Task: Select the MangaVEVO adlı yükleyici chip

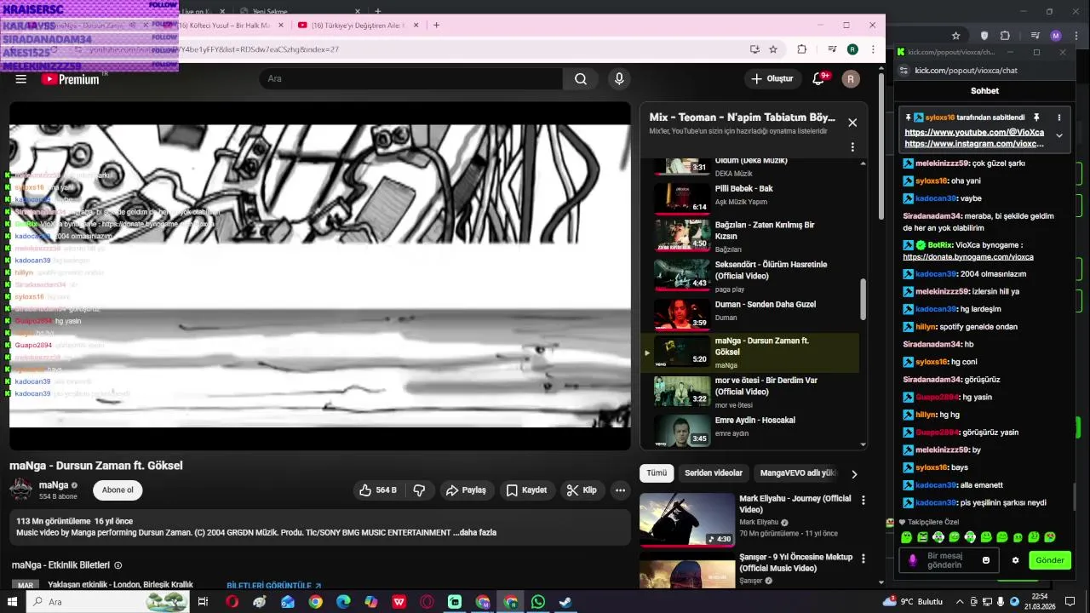Action: click(798, 473)
